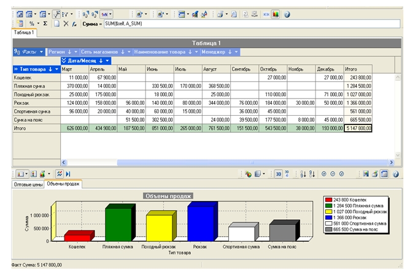This screenshot has width=413, height=275.
Task: Click the Тип товара dimension header
Action: [x=37, y=69]
